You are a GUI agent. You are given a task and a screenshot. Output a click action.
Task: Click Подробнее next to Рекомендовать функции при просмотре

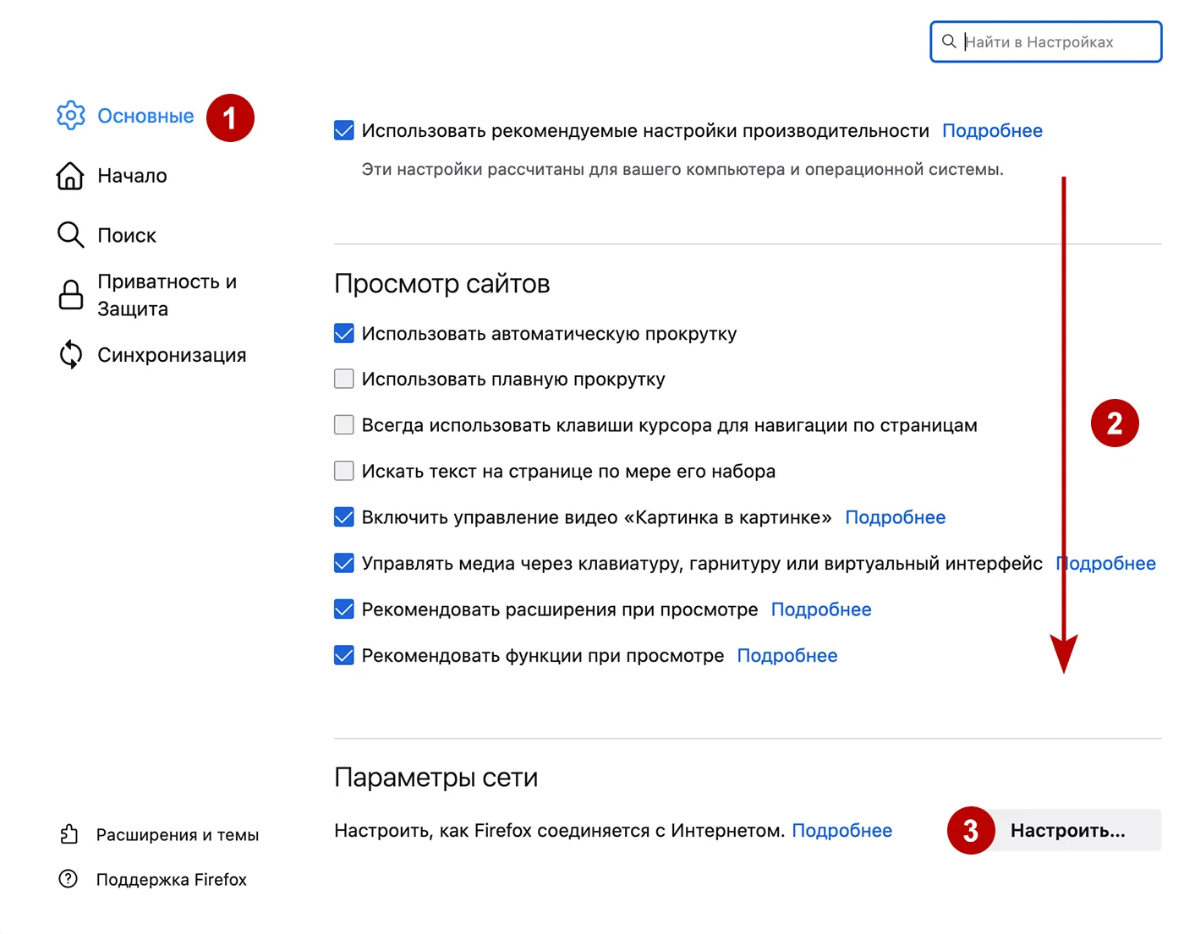pyautogui.click(x=787, y=655)
